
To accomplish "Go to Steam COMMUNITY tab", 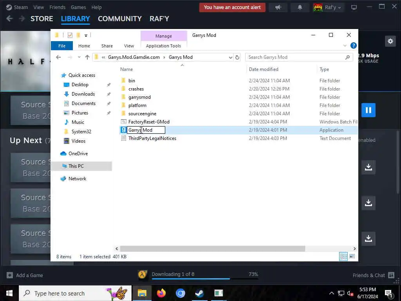I will [x=120, y=19].
